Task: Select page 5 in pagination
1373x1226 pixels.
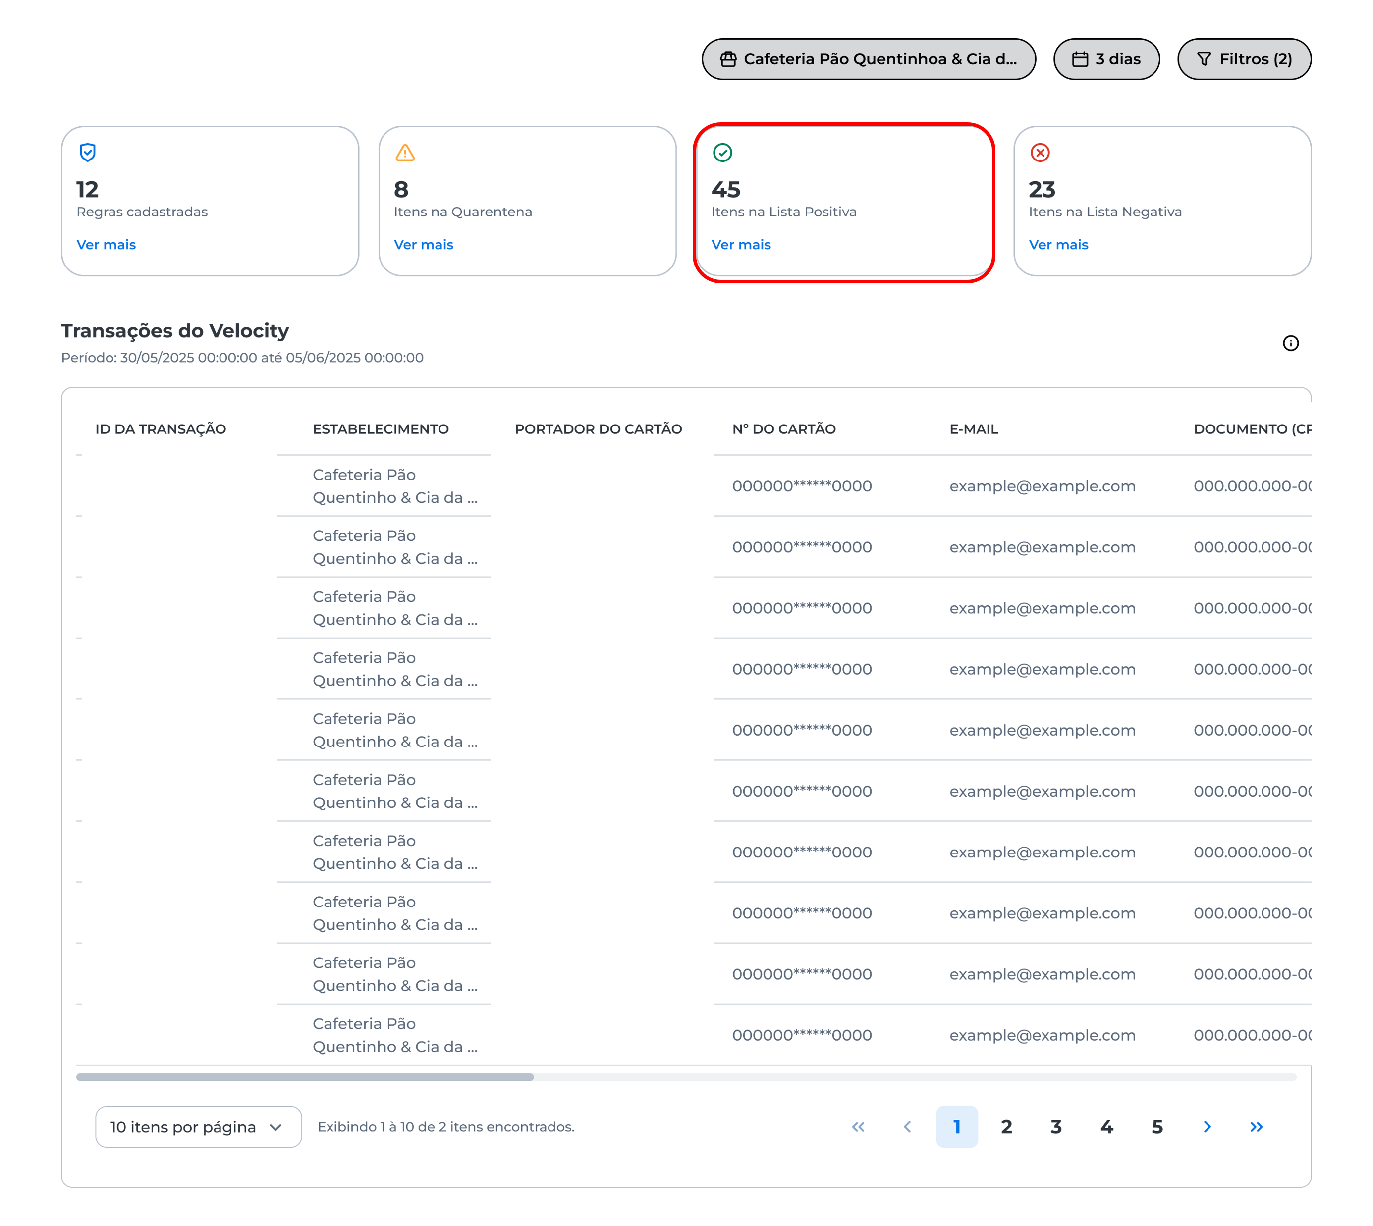Action: (1157, 1127)
